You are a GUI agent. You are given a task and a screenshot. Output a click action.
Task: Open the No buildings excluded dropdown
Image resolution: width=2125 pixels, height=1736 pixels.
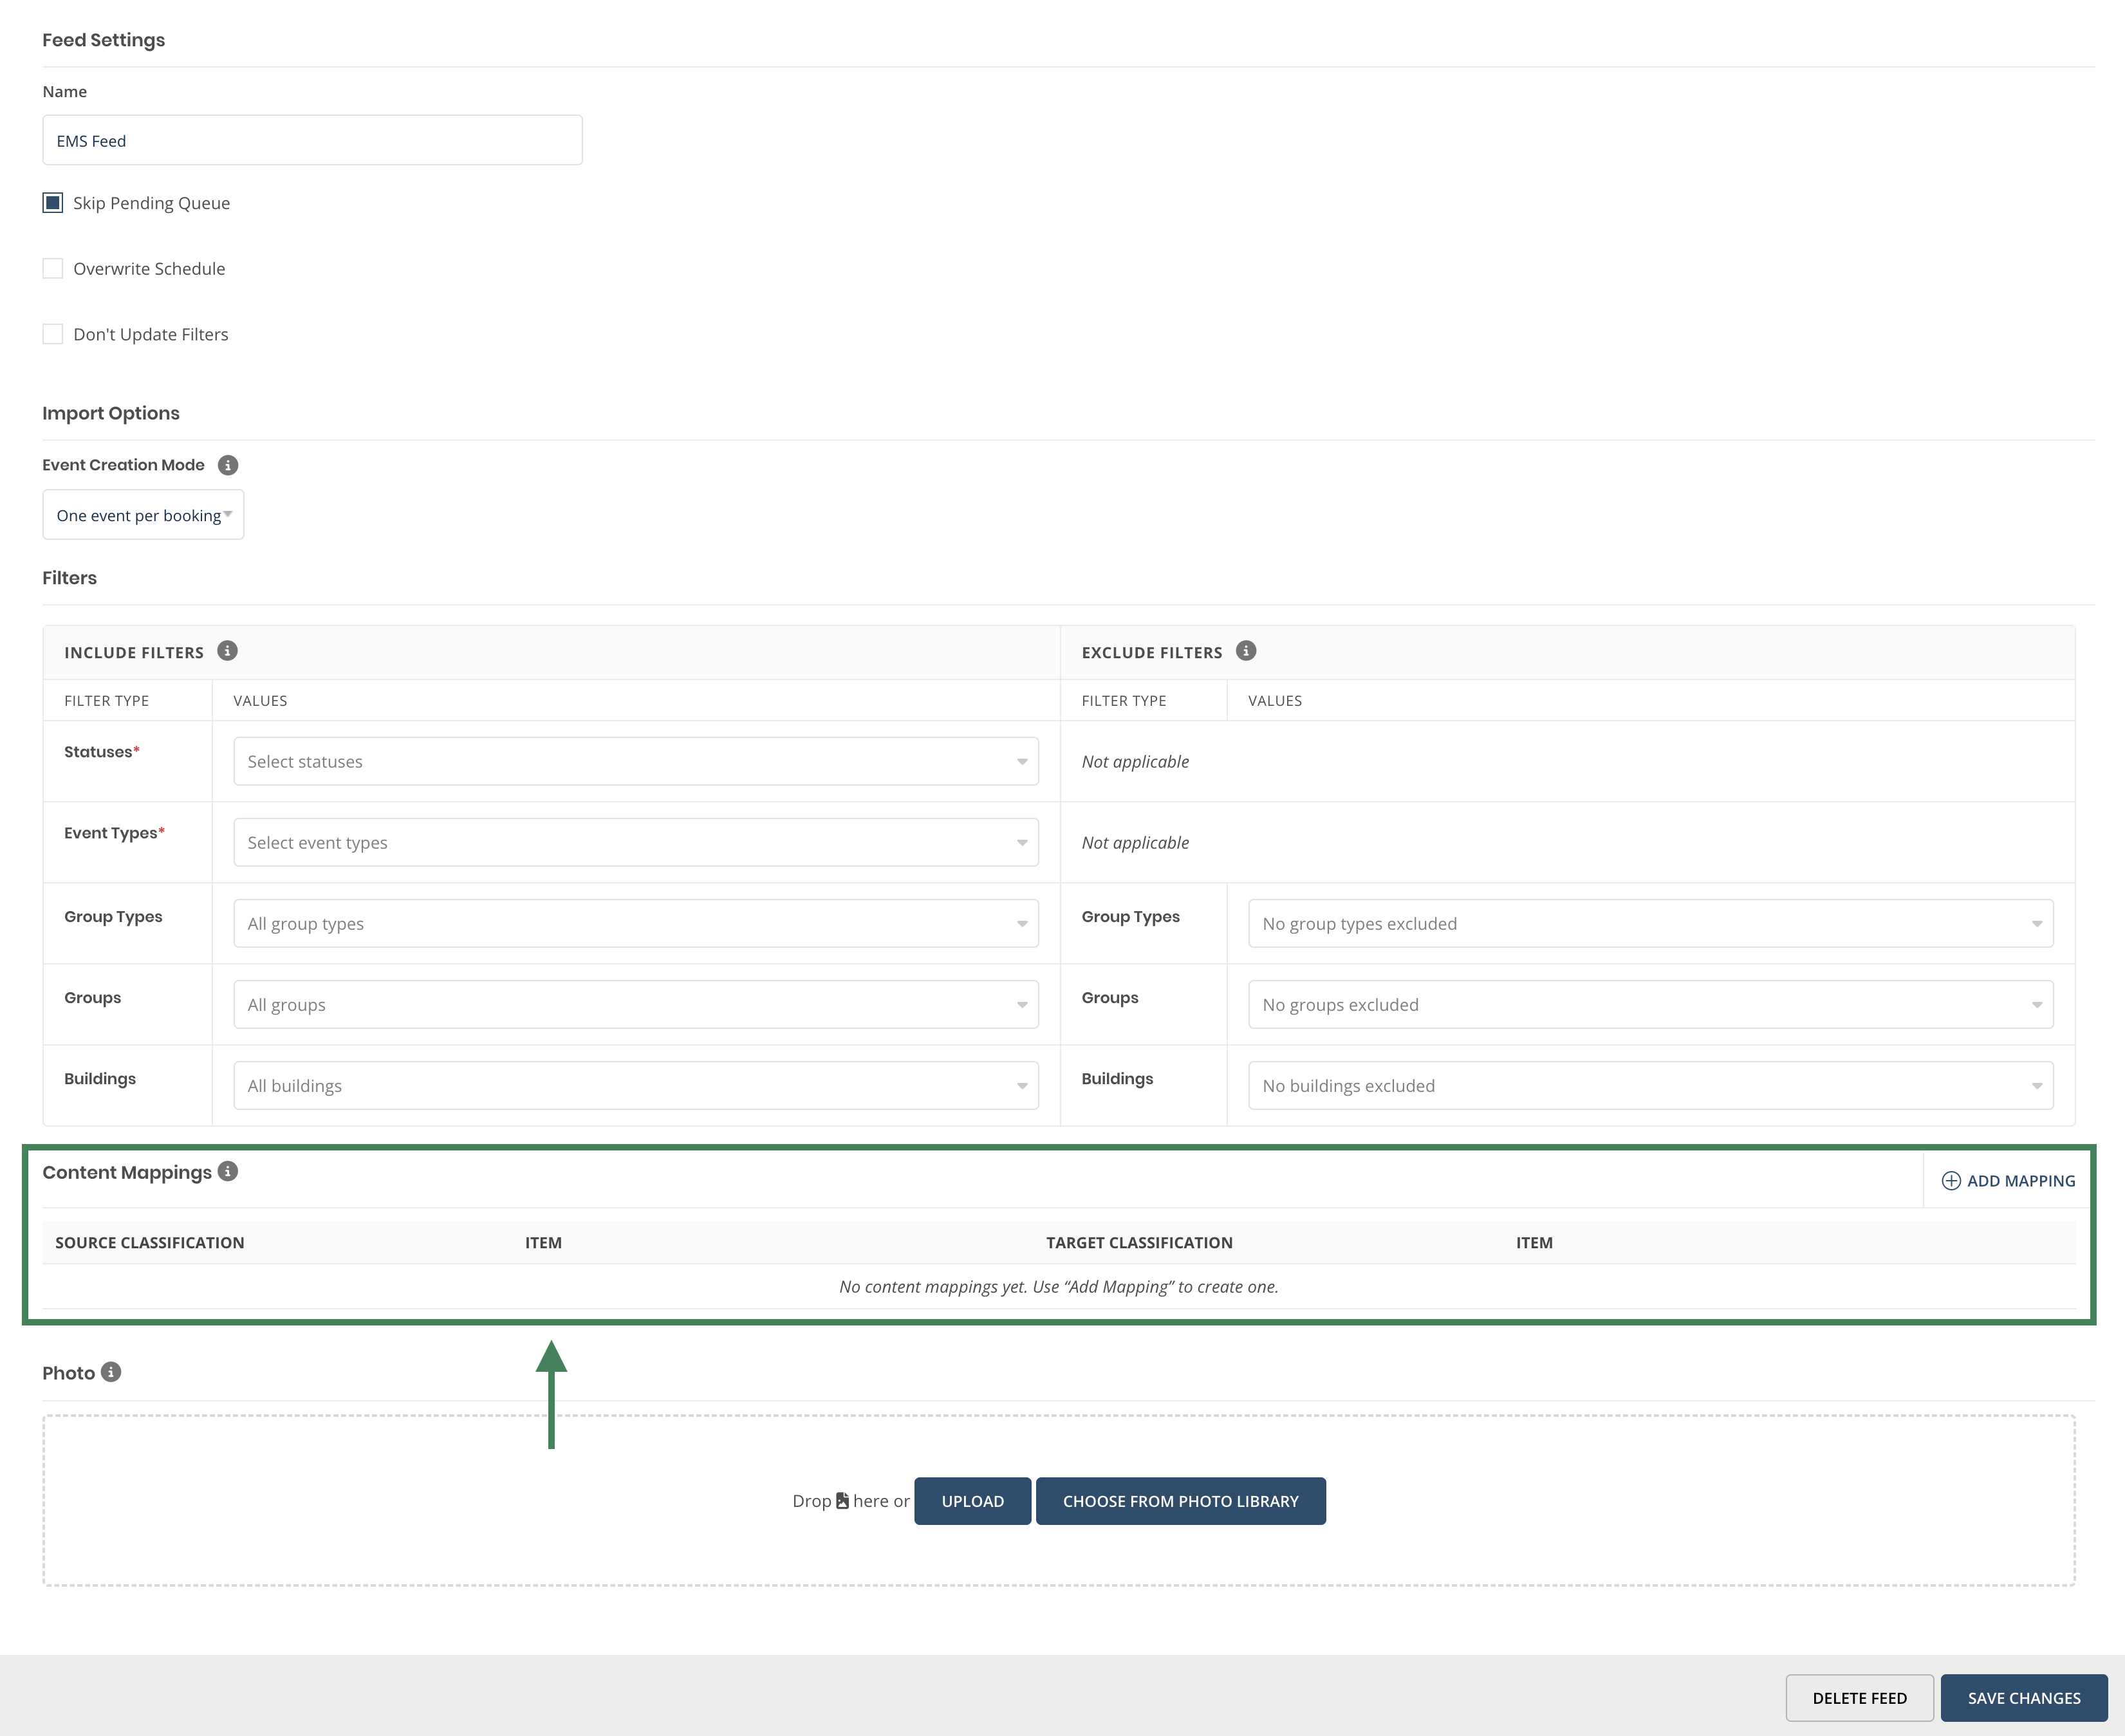pyautogui.click(x=1651, y=1085)
